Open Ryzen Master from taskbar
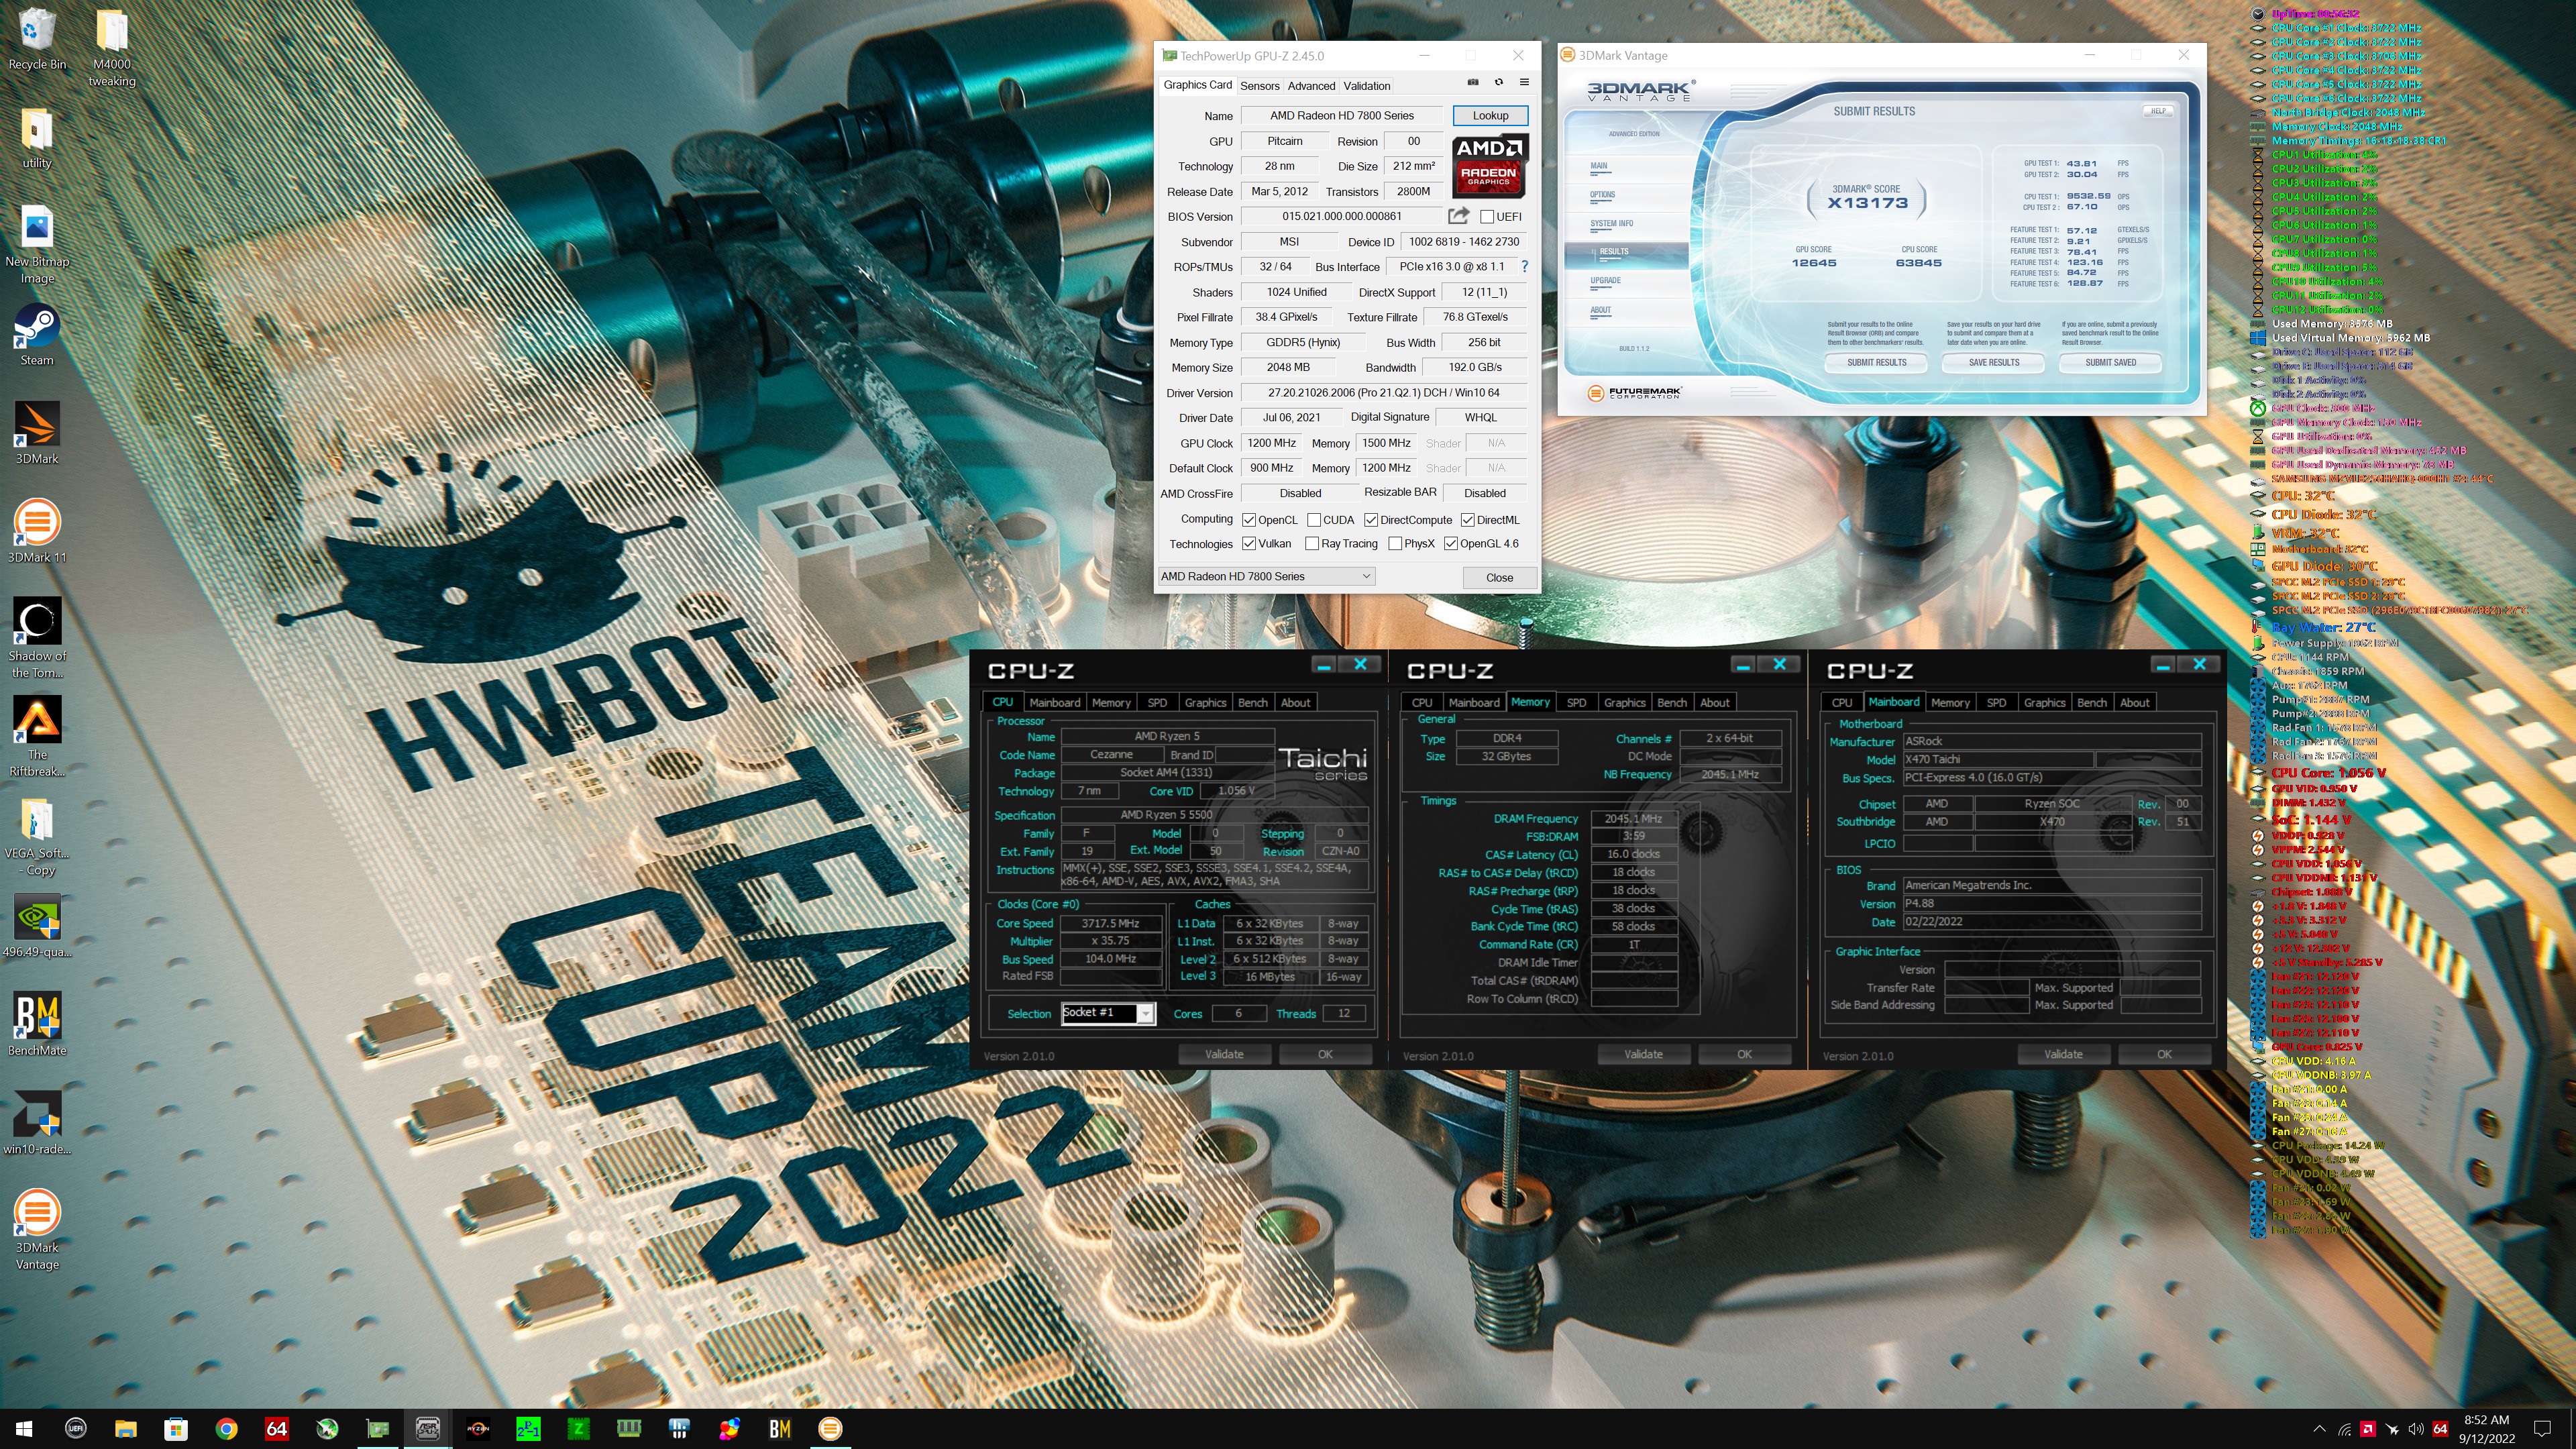This screenshot has width=2576, height=1449. coord(478,1428)
